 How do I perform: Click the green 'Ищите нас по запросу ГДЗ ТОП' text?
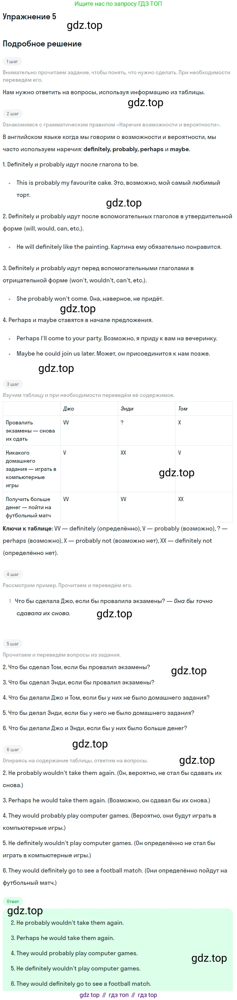pyautogui.click(x=118, y=4)
